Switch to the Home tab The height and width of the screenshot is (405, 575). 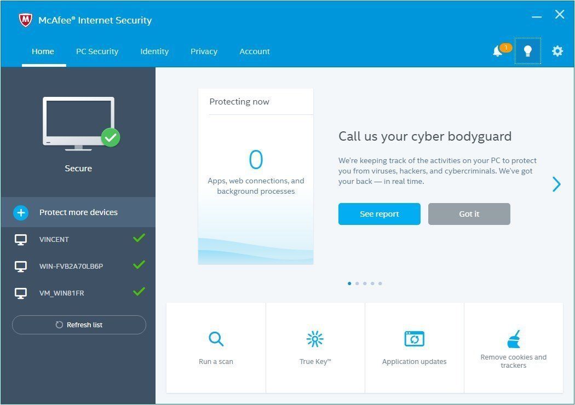click(x=43, y=51)
